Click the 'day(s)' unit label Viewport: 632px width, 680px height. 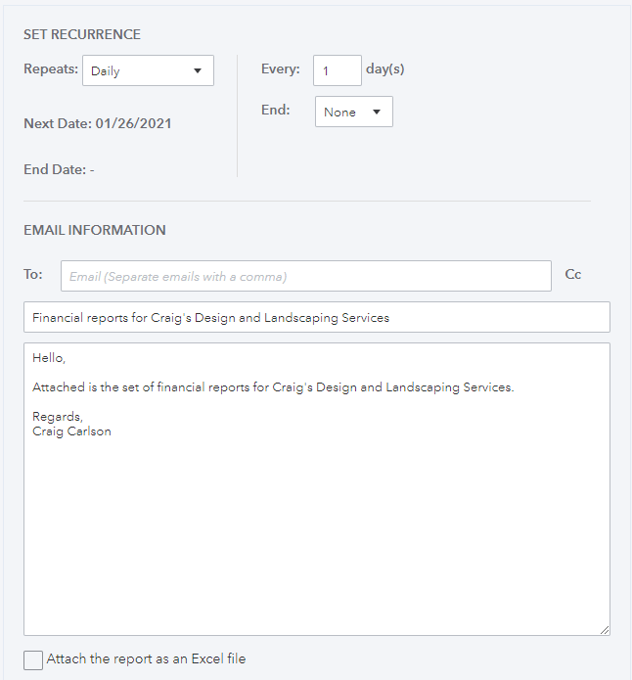tap(385, 68)
